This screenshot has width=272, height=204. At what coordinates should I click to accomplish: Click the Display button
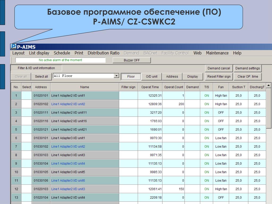tap(193, 77)
